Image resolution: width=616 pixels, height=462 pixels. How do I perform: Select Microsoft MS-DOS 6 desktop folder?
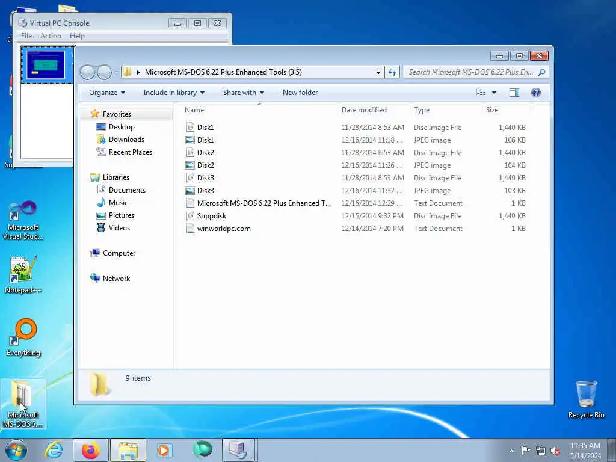point(23,404)
